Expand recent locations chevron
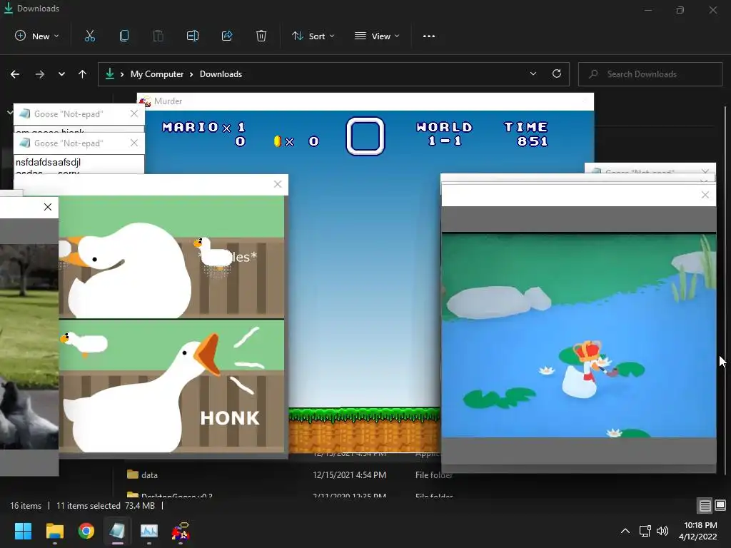Viewport: 731px width, 548px height. (61, 74)
